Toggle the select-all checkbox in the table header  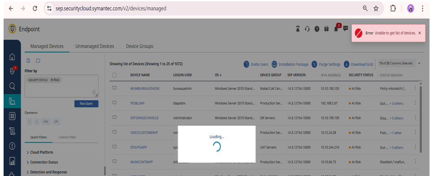pos(114,75)
